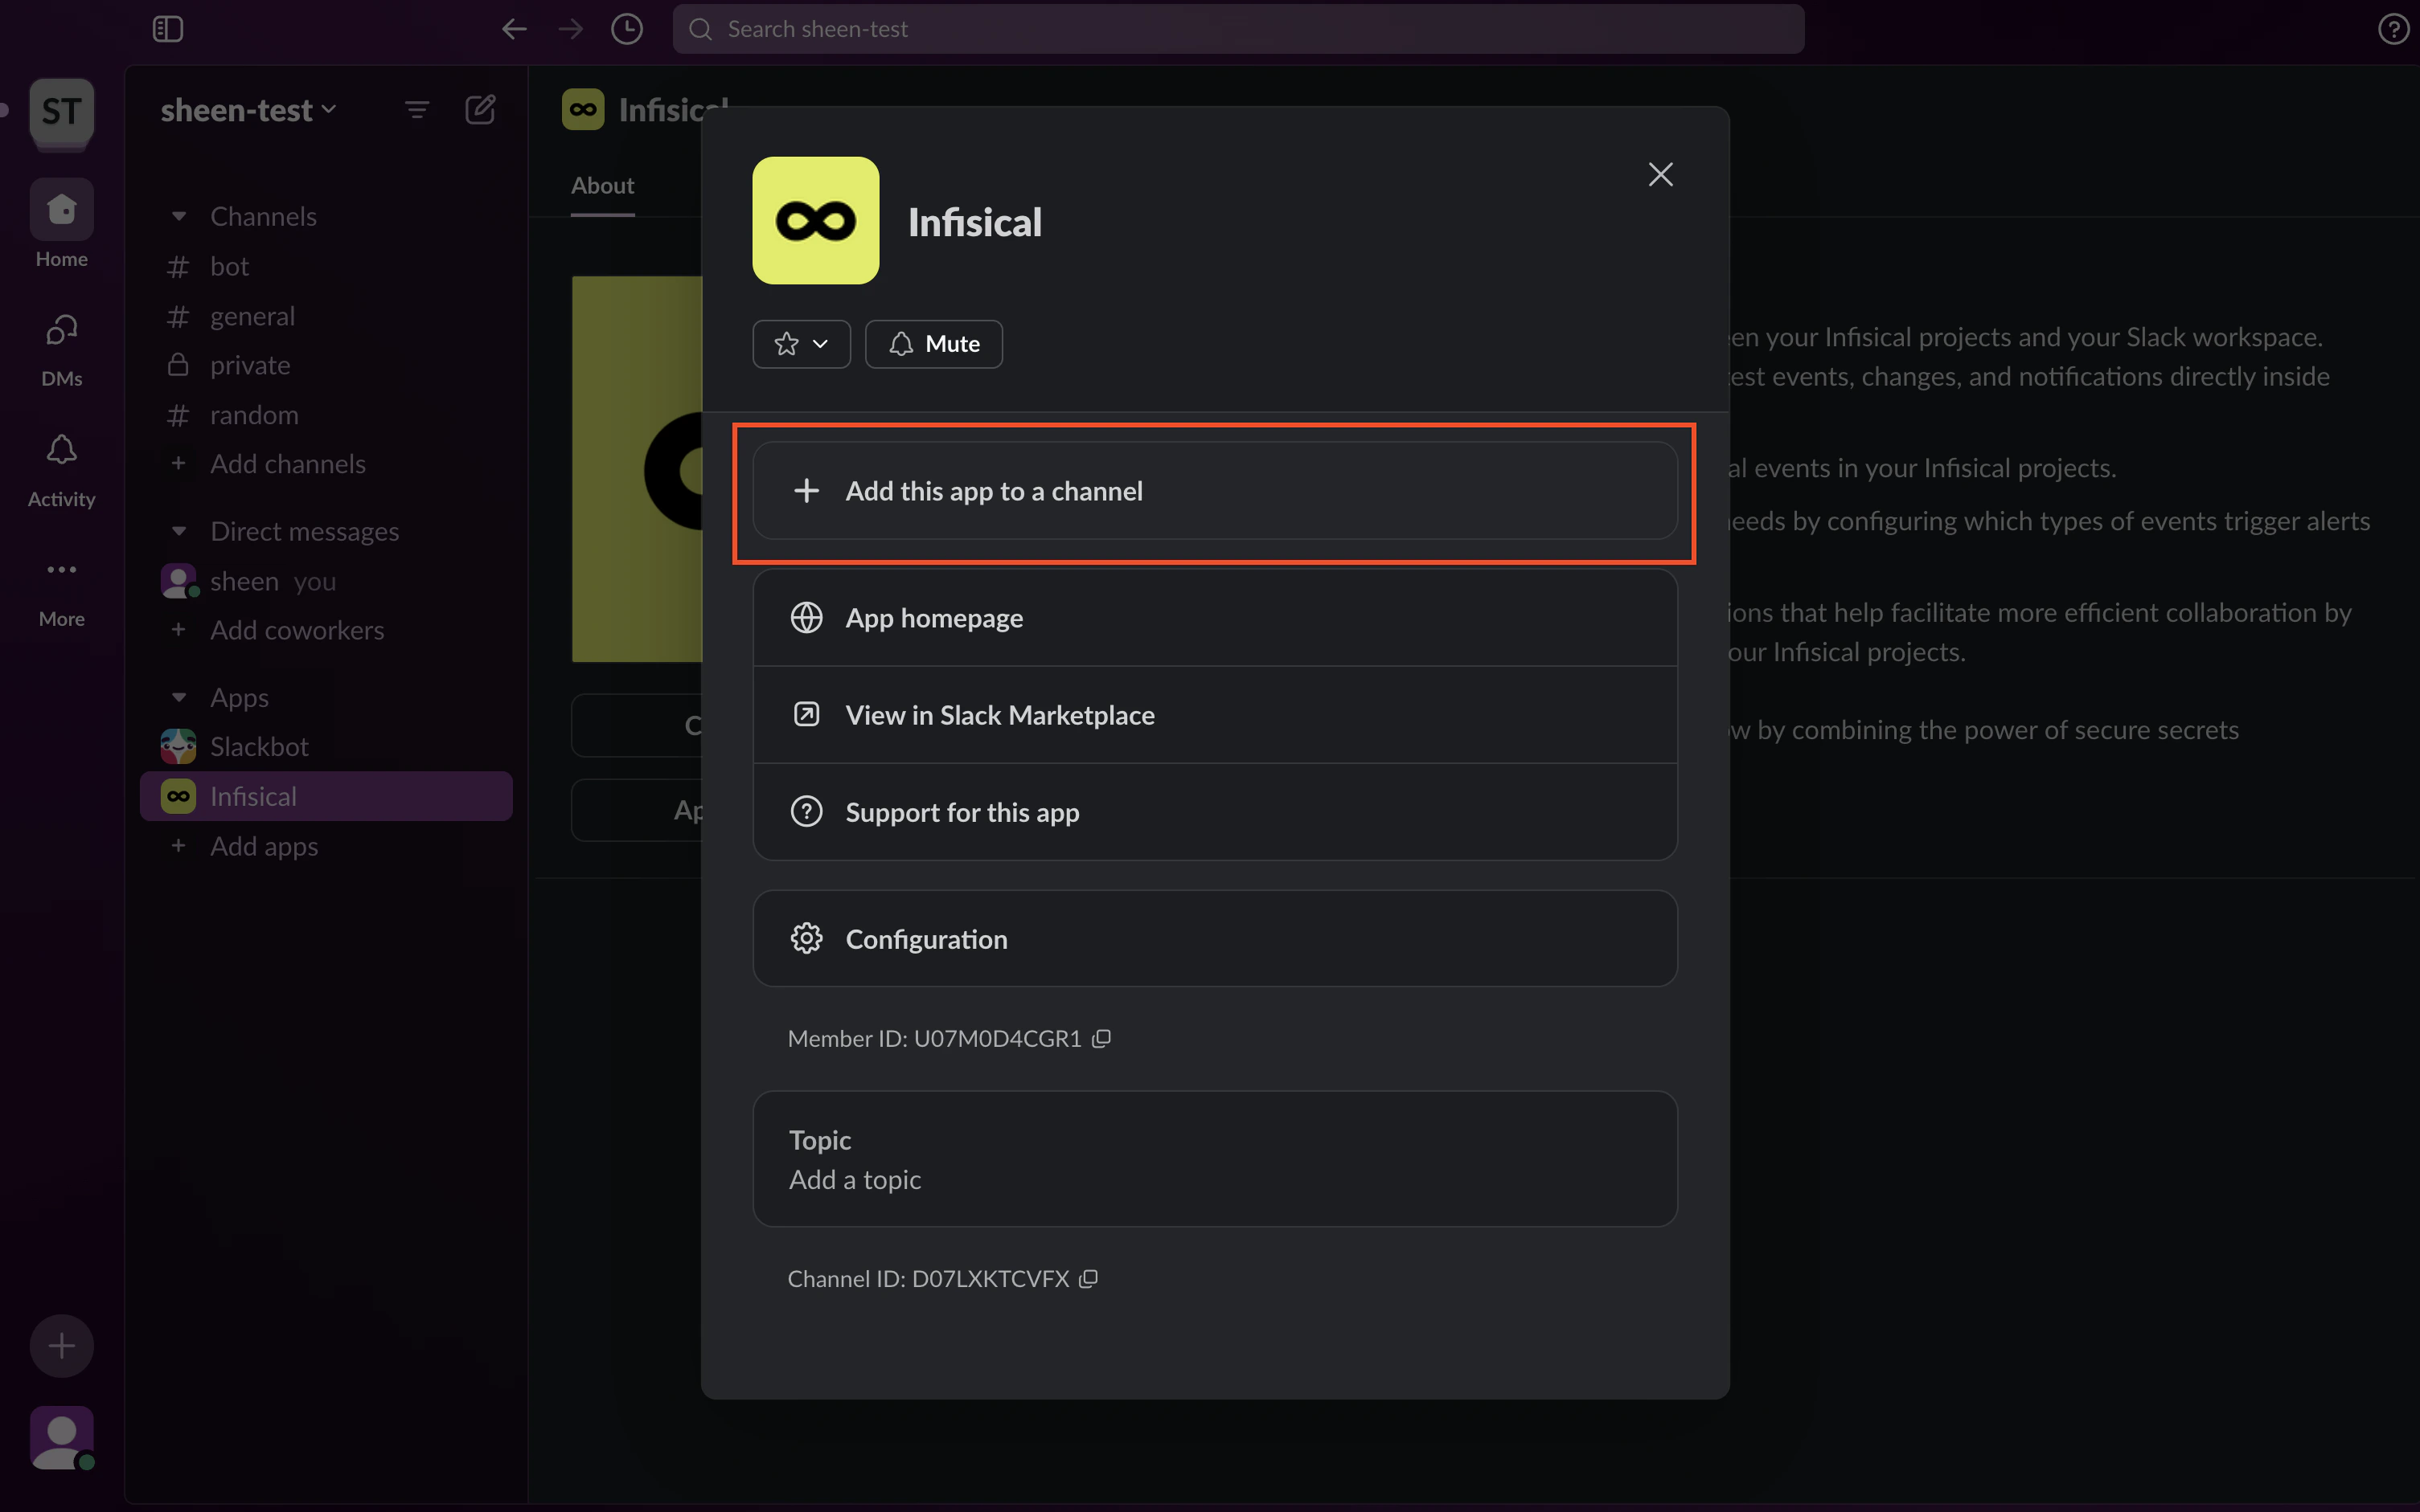This screenshot has width=2420, height=1512.
Task: Copy the Channel ID
Action: point(1089,1279)
